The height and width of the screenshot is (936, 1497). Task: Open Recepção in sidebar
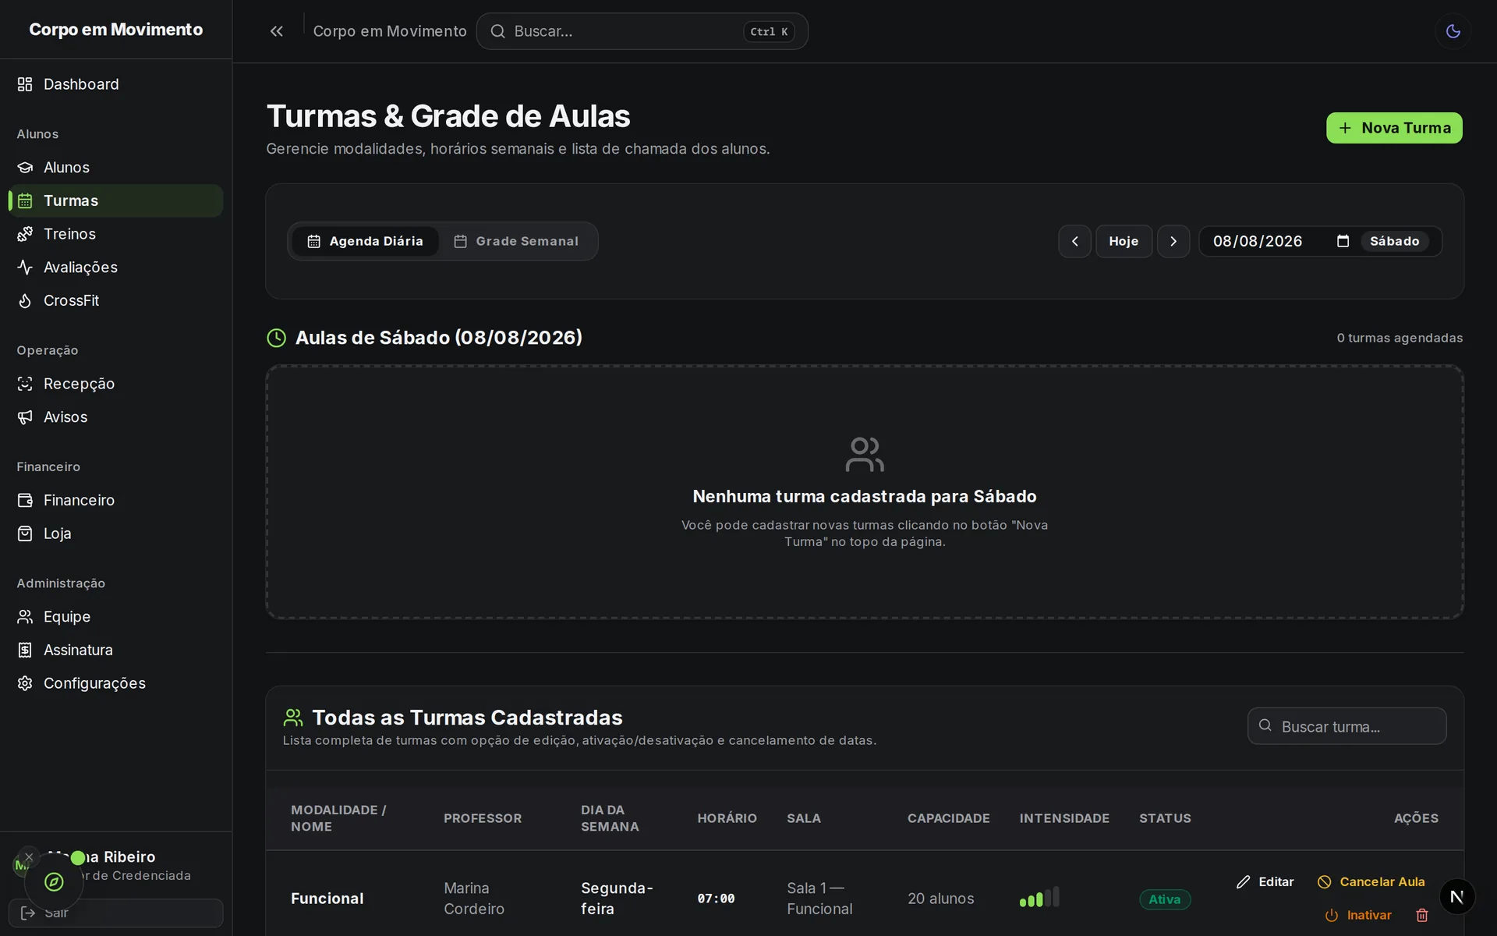115,384
